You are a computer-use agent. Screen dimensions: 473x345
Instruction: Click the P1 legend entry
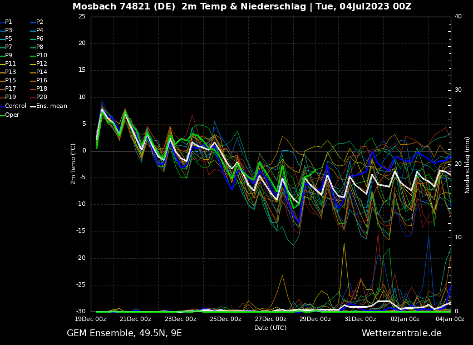[x=8, y=22]
